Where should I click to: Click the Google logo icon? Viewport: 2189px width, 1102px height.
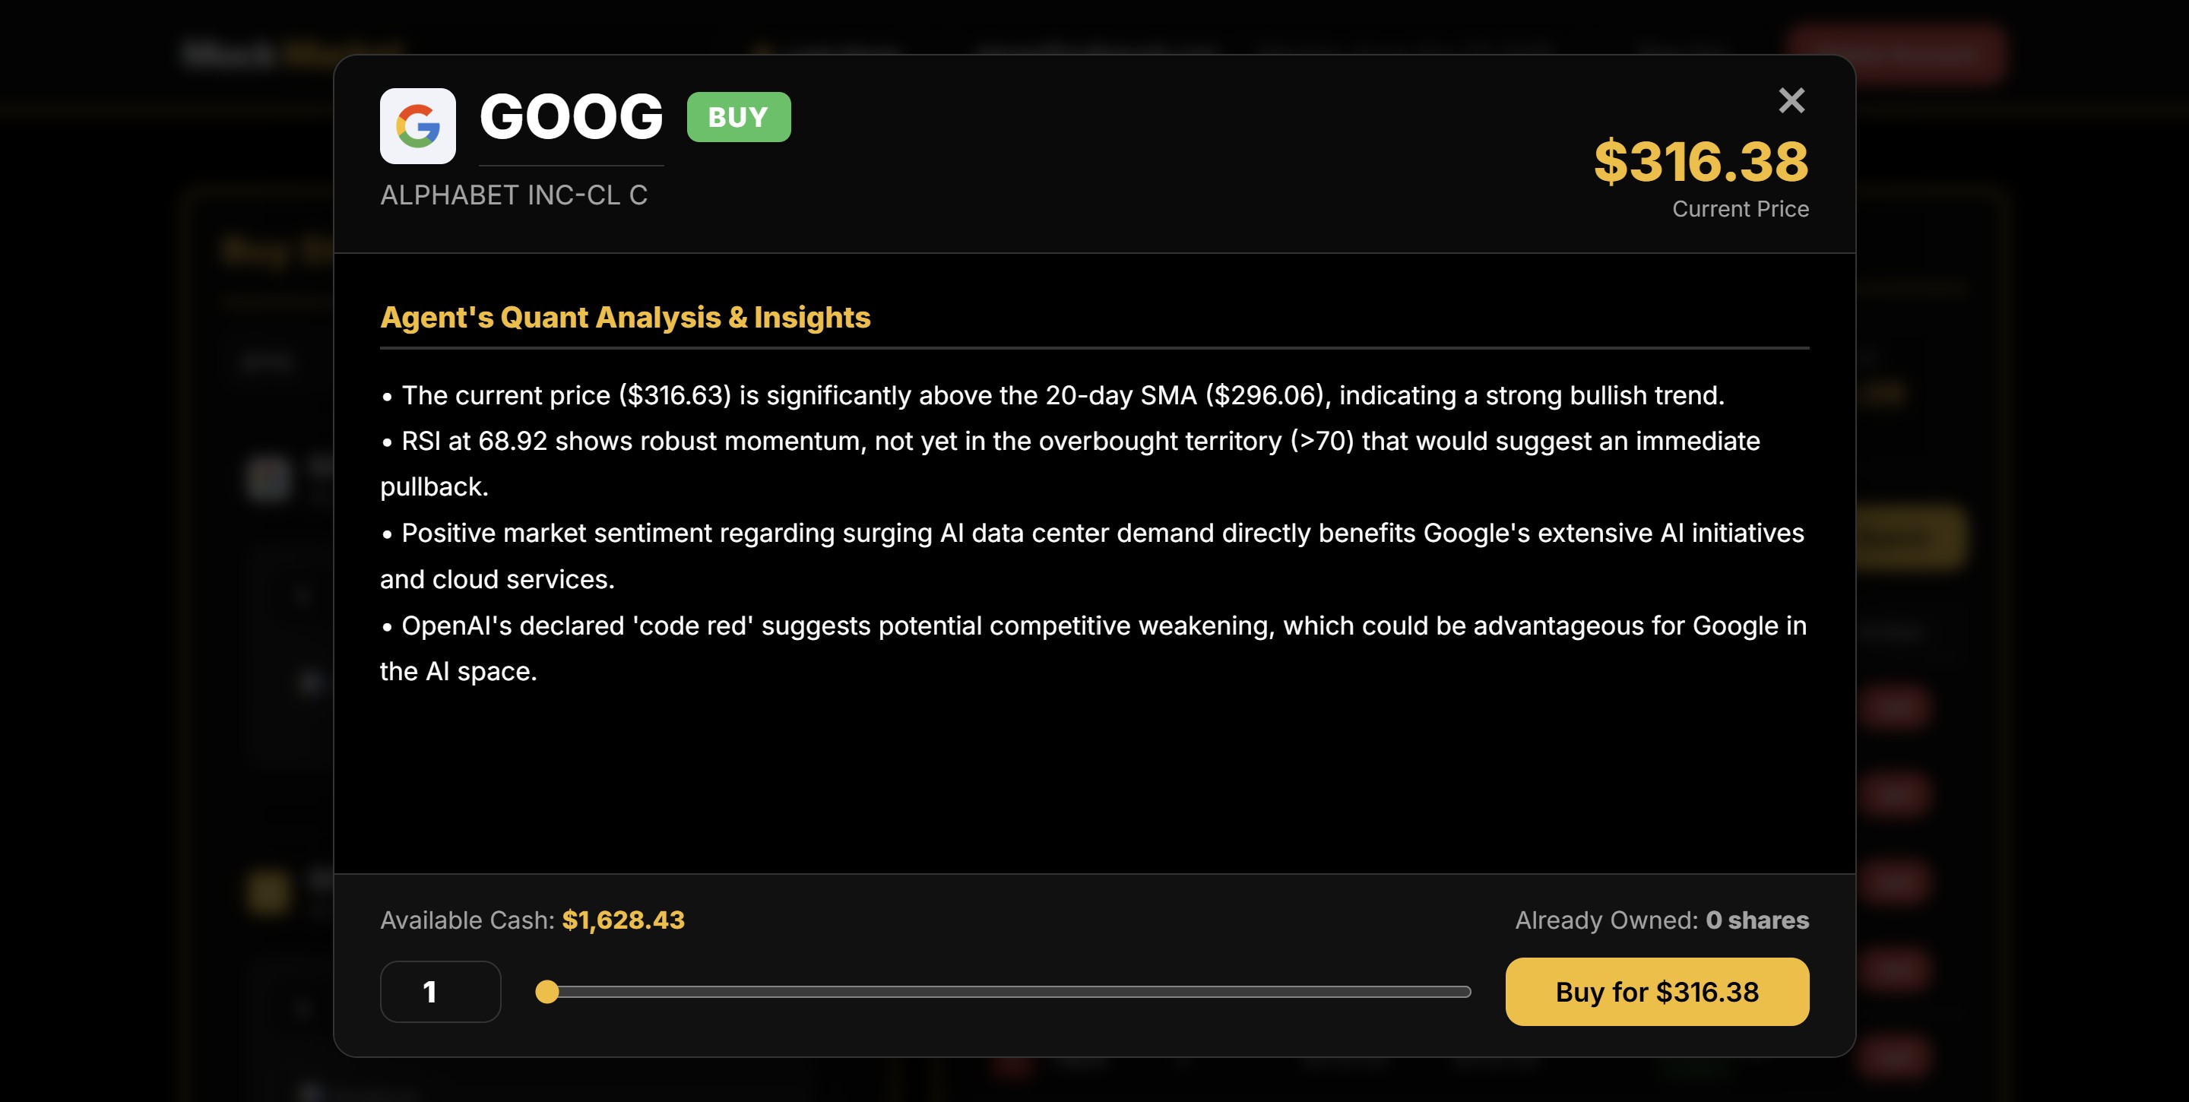tap(417, 125)
